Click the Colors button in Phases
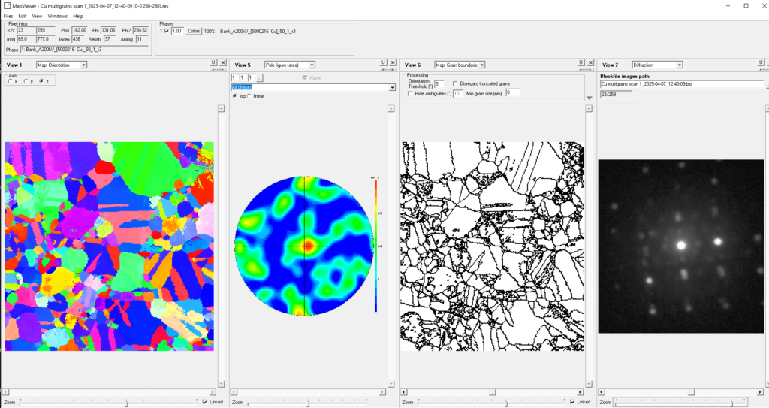 click(195, 31)
